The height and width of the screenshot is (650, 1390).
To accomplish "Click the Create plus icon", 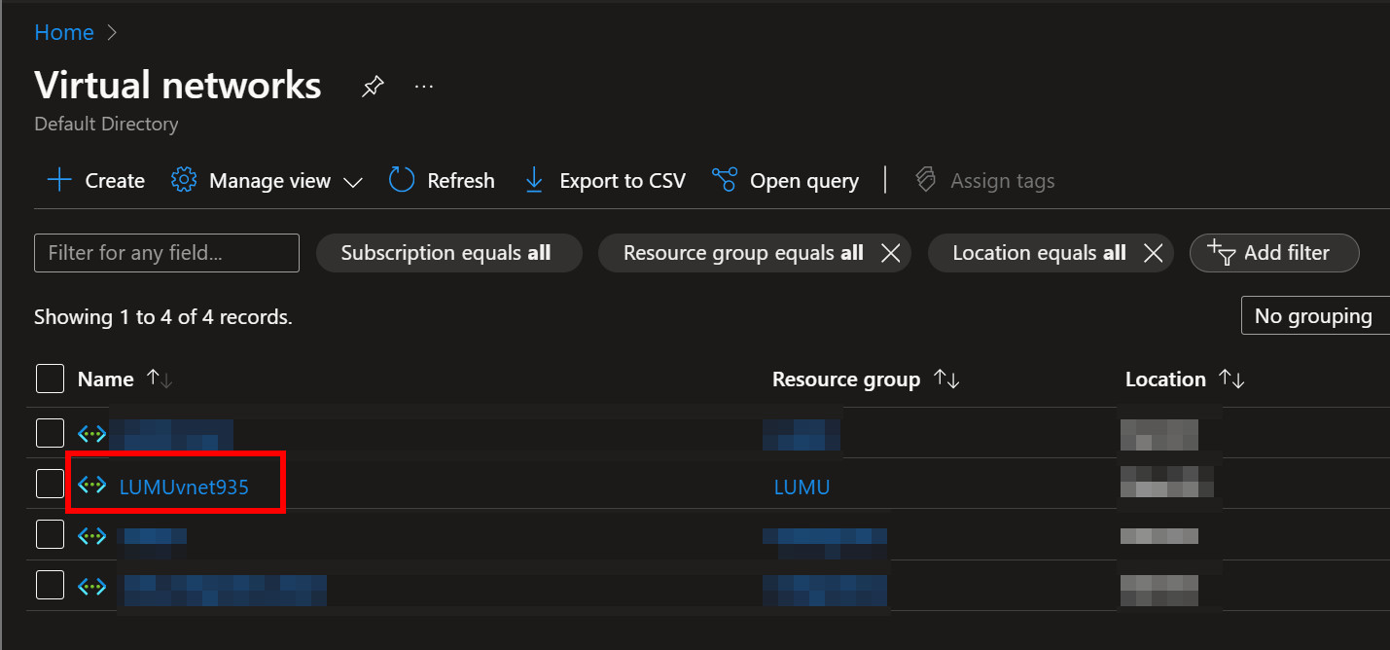I will (x=59, y=180).
